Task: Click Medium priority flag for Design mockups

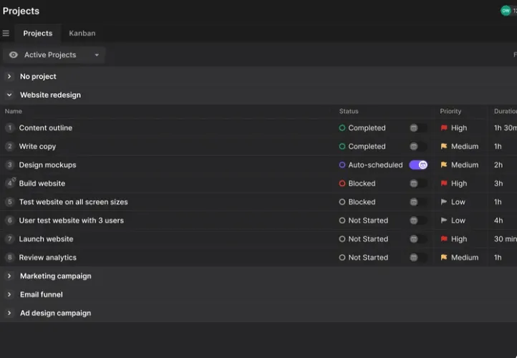Action: pyautogui.click(x=444, y=165)
